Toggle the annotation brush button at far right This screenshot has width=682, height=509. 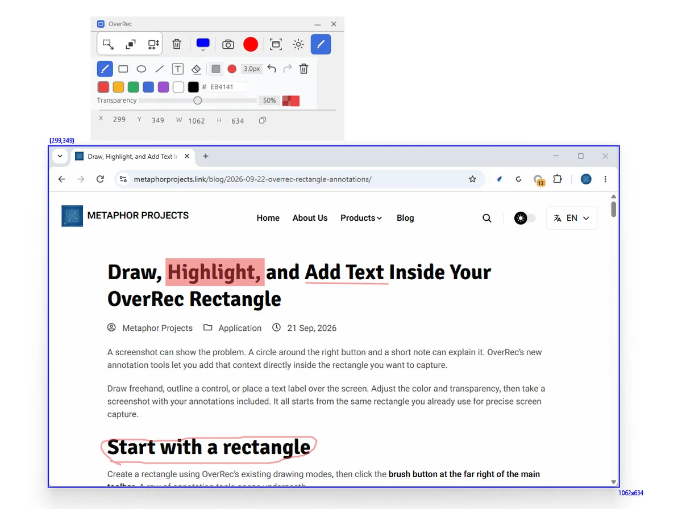pyautogui.click(x=321, y=44)
